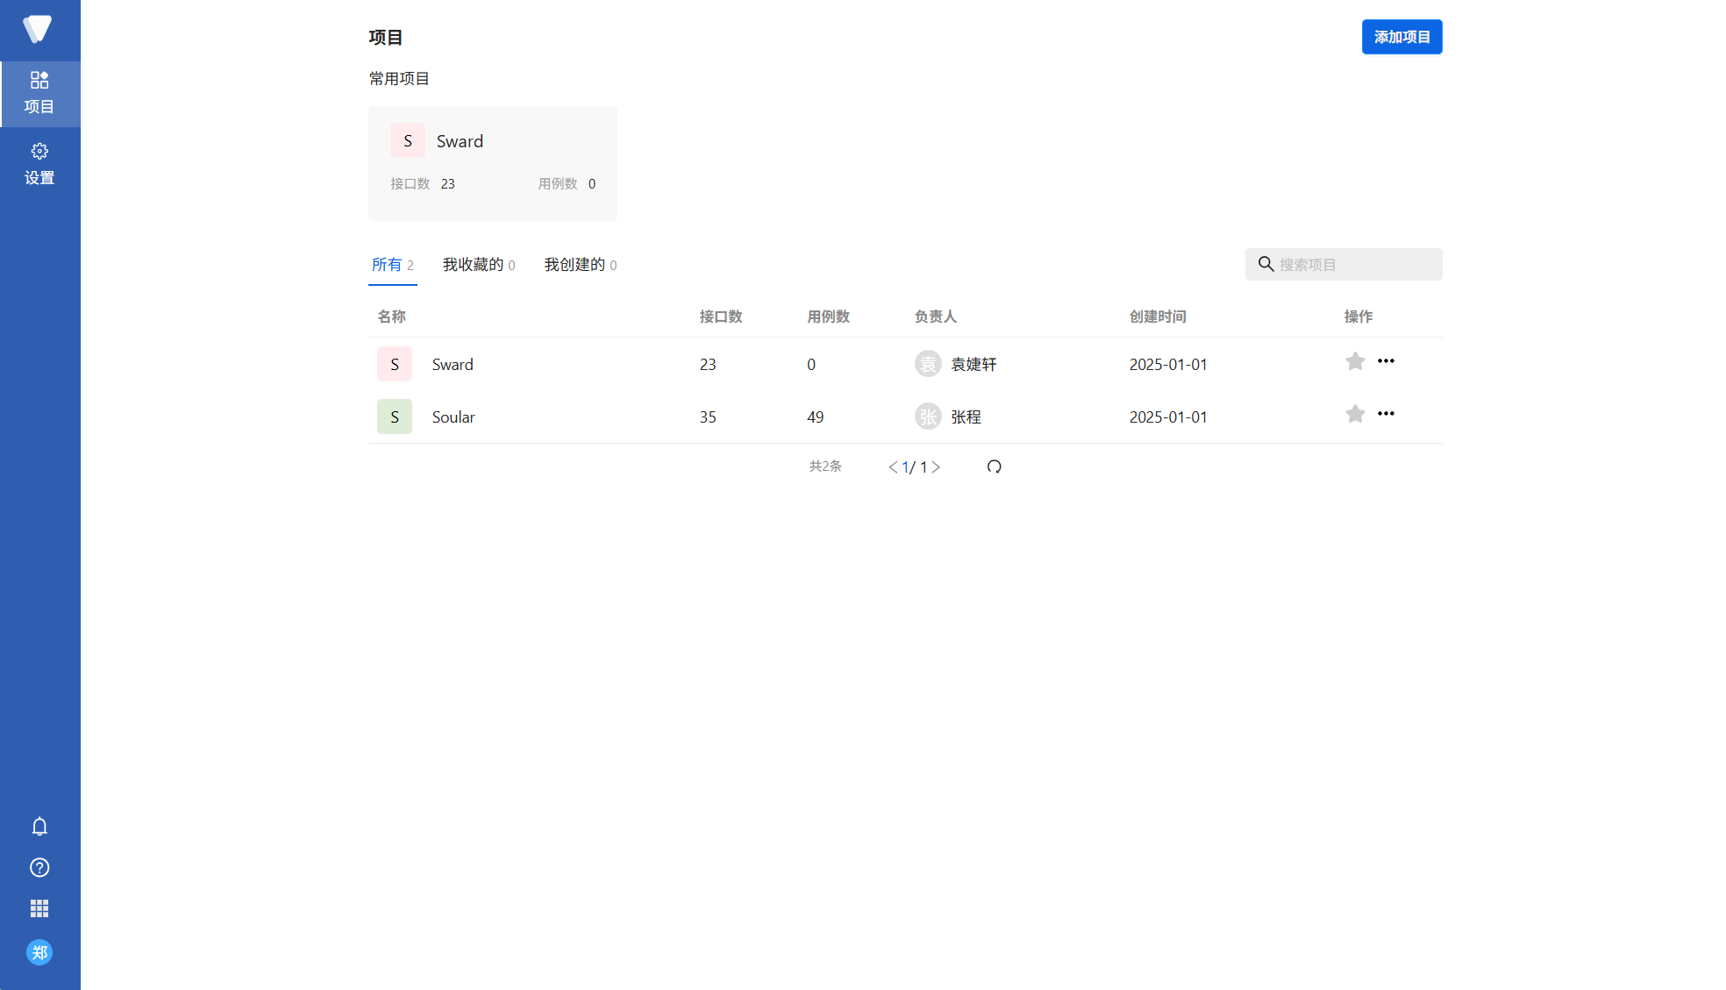Go to next page arrow

(936, 467)
